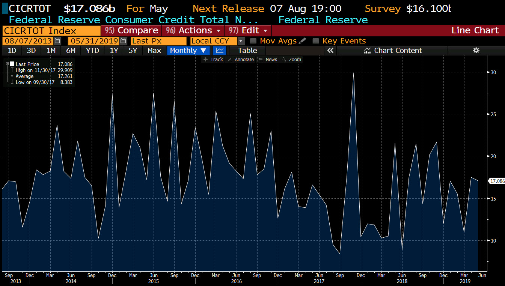Select the 1M range tab
Image resolution: width=505 pixels, height=286 pixels.
click(51, 50)
